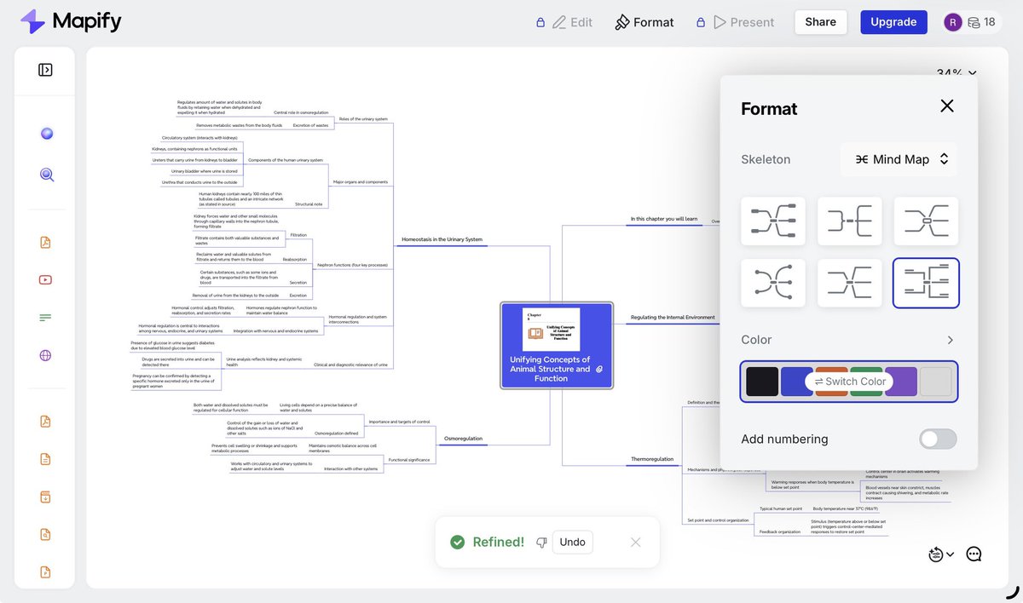Open the Format menu
1023x603 pixels.
point(644,22)
